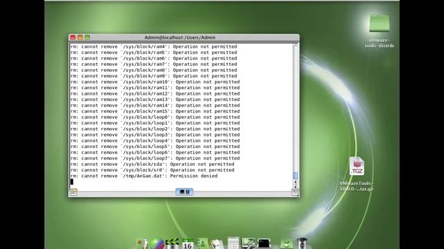Screen dimensions: 444x249
Task: Click the line mentioning /sys/block/ram12
Action: 155,94
